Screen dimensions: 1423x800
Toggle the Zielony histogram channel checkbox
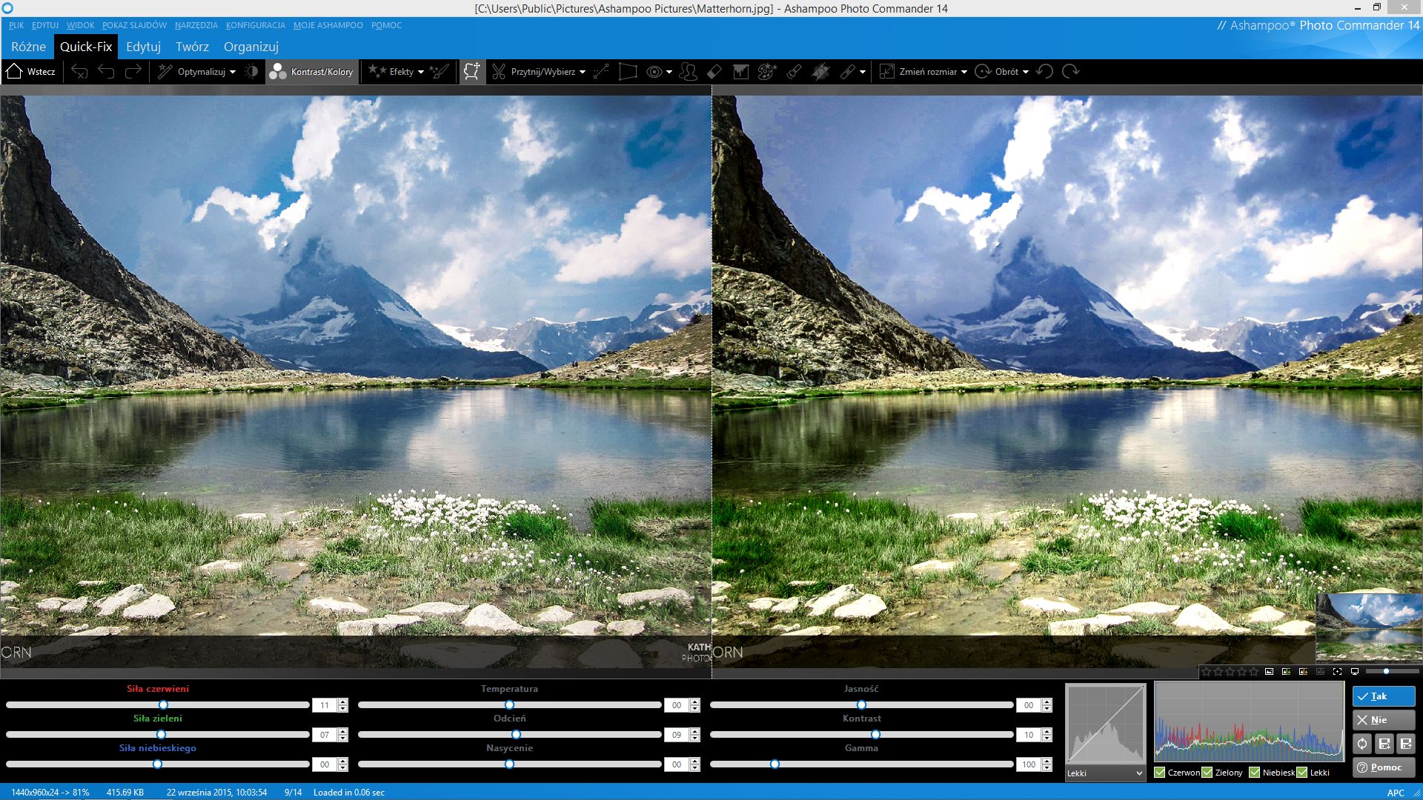(1207, 773)
